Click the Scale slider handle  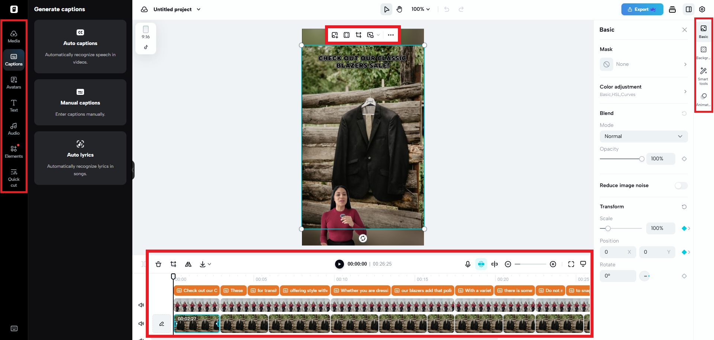[608, 228]
